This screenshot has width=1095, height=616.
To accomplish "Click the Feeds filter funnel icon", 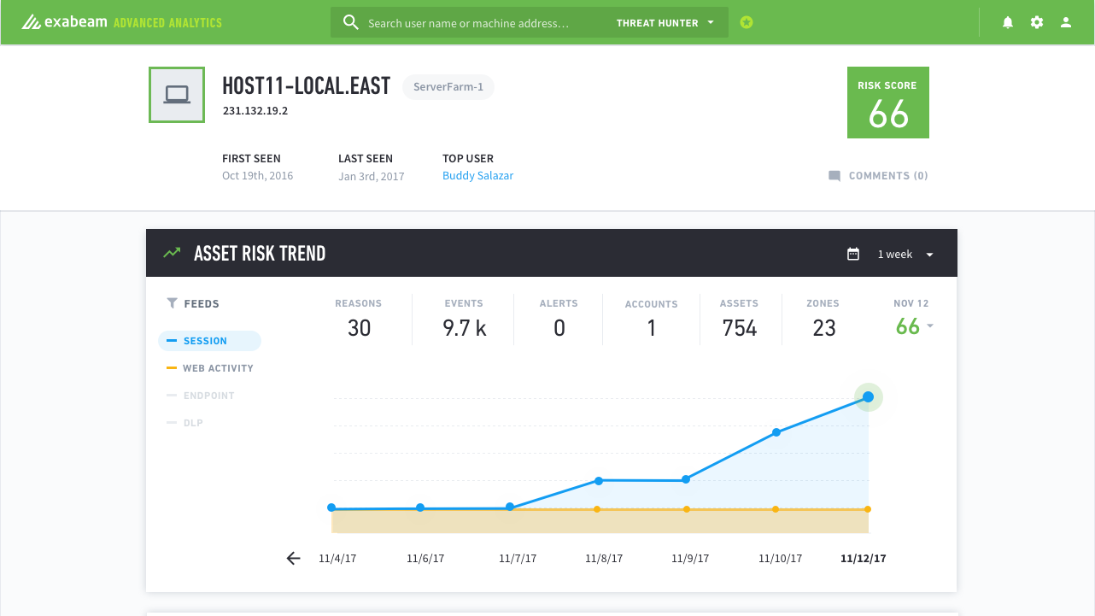I will [172, 303].
